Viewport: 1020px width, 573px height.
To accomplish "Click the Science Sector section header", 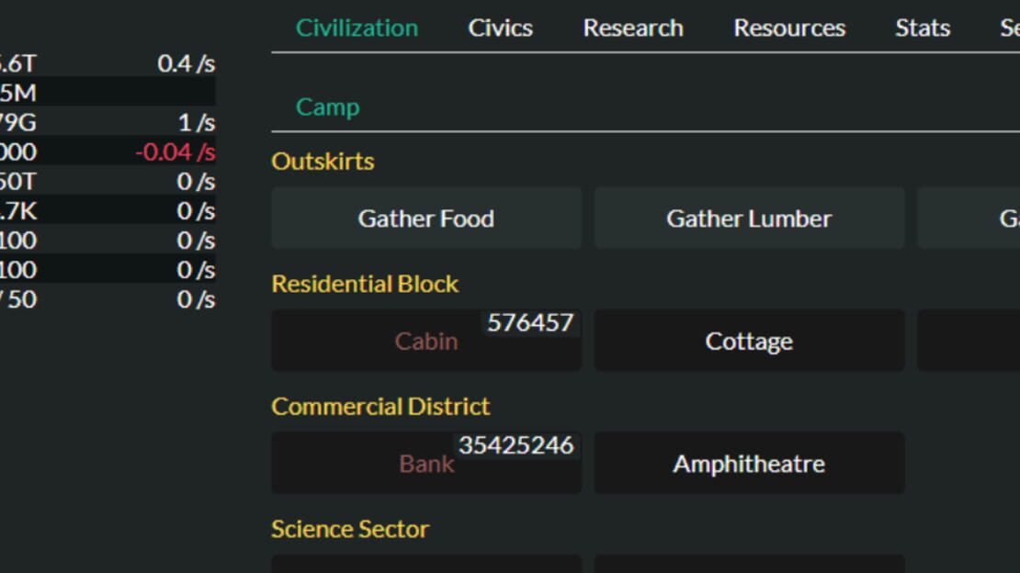I will click(x=350, y=529).
